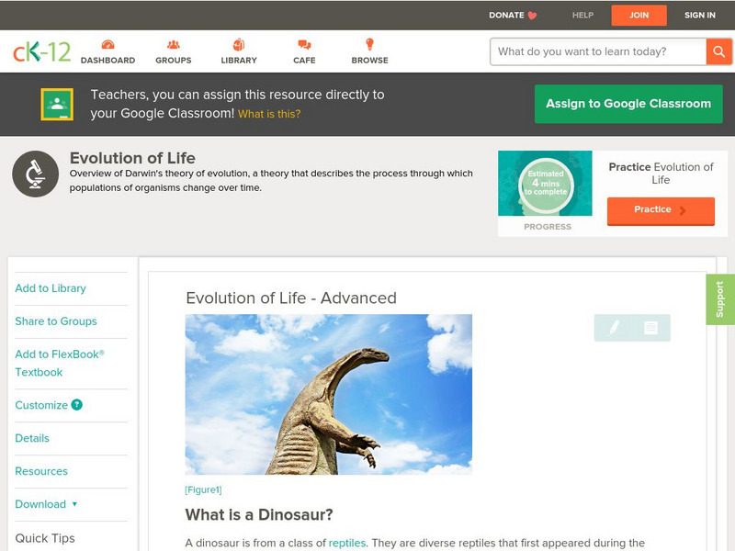
Task: Expand the Download dropdown arrow
Action: 74,504
